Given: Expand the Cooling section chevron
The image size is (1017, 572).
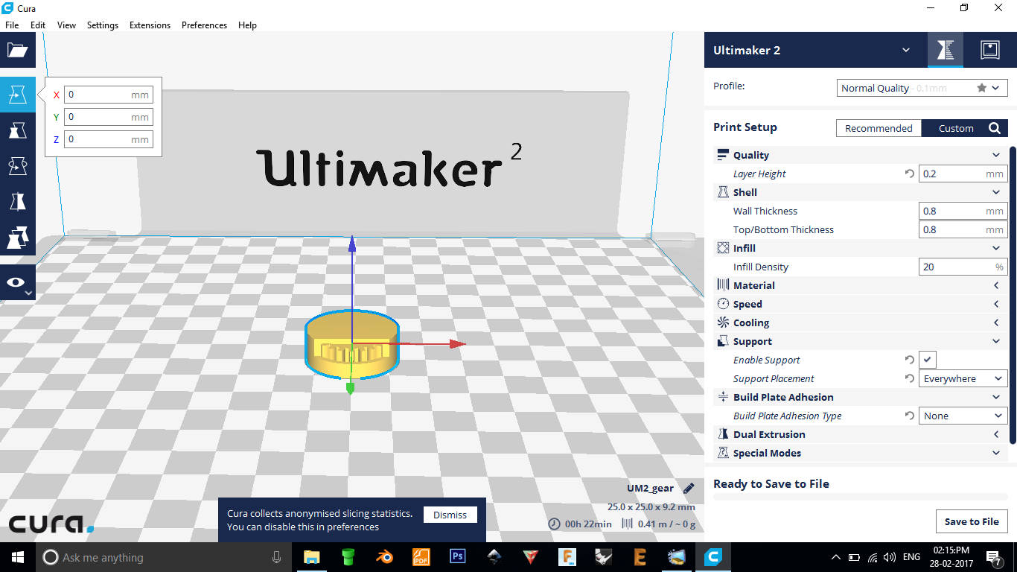Looking at the screenshot, I should pyautogui.click(x=996, y=322).
